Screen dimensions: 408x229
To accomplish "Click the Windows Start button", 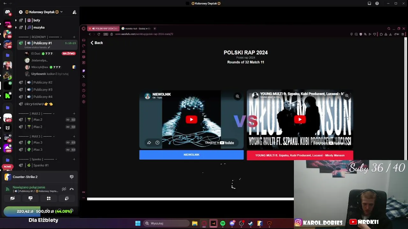I will (x=138, y=223).
